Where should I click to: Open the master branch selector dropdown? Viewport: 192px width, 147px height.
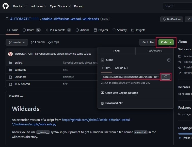pyautogui.click(x=17, y=42)
